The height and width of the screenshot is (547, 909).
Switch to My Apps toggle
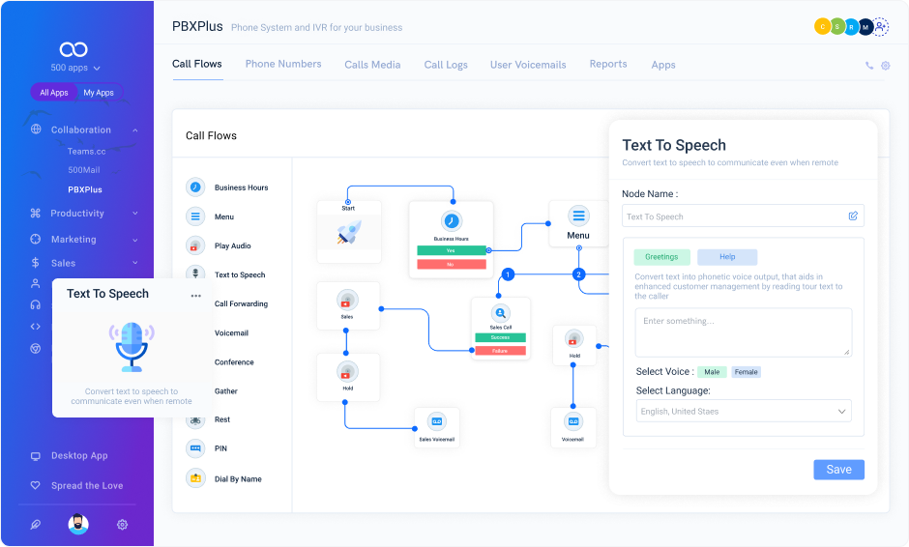[x=98, y=93]
